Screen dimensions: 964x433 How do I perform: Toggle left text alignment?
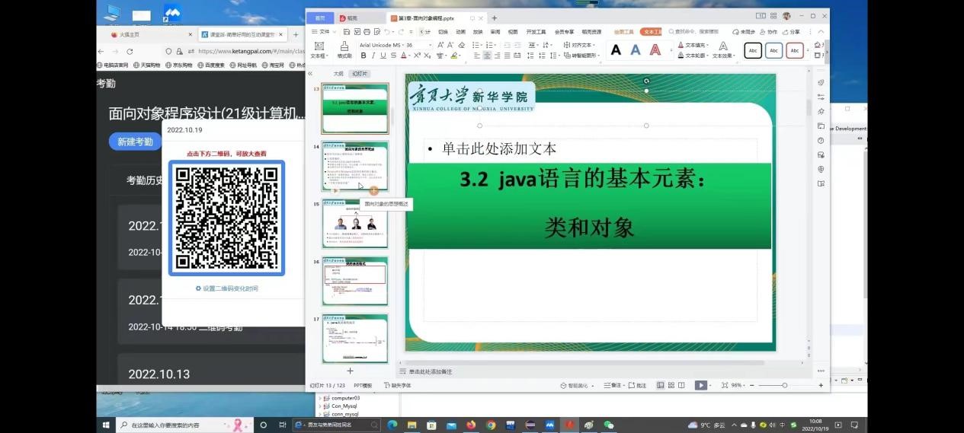[x=477, y=56]
